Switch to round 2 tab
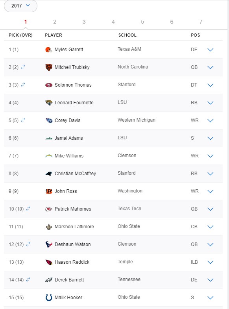This screenshot has width=229, height=309. click(55, 22)
